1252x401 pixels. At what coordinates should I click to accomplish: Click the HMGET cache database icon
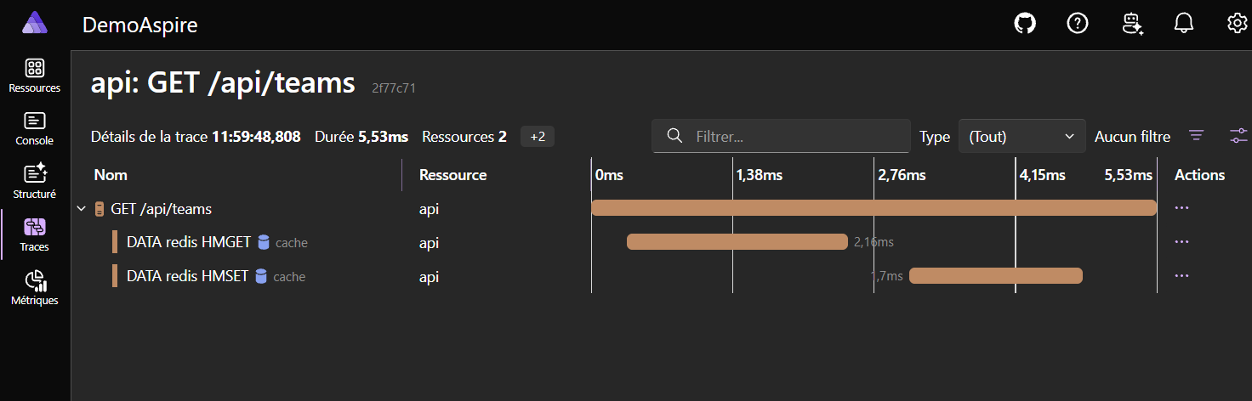coord(264,242)
